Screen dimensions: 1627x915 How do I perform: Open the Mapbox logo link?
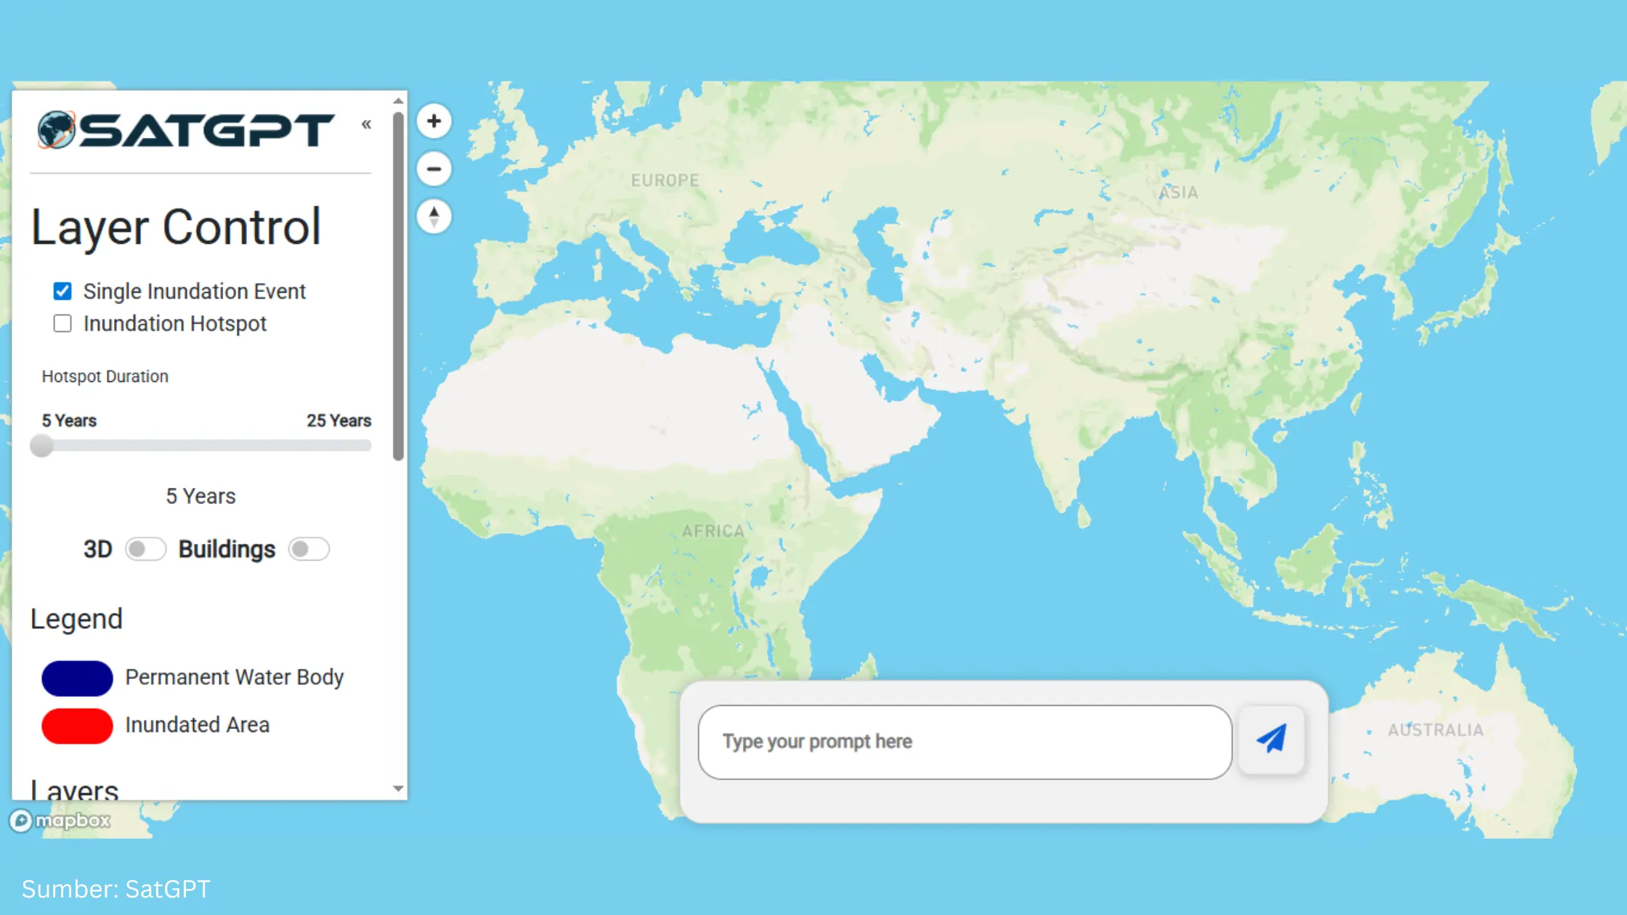pos(60,821)
